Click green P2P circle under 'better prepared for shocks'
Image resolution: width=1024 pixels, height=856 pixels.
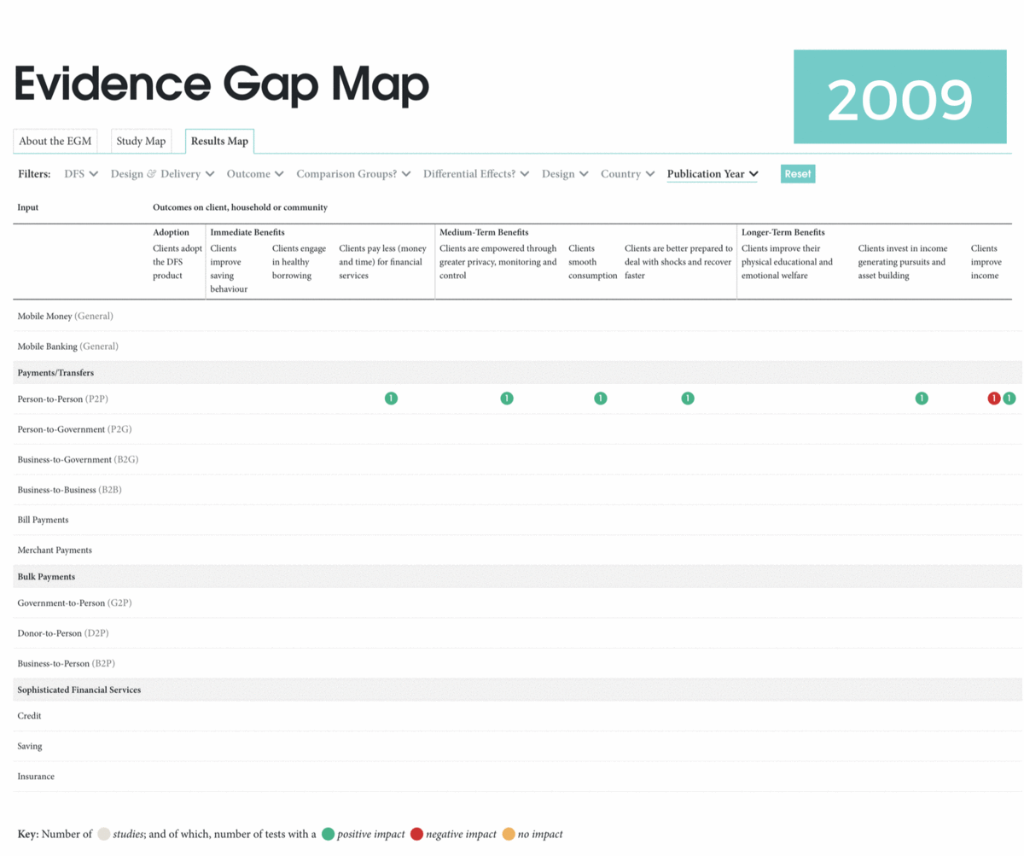(688, 399)
